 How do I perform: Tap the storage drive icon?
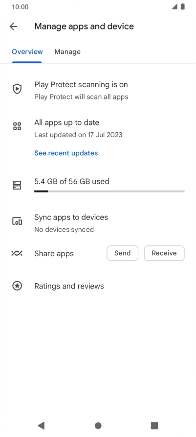(17, 185)
